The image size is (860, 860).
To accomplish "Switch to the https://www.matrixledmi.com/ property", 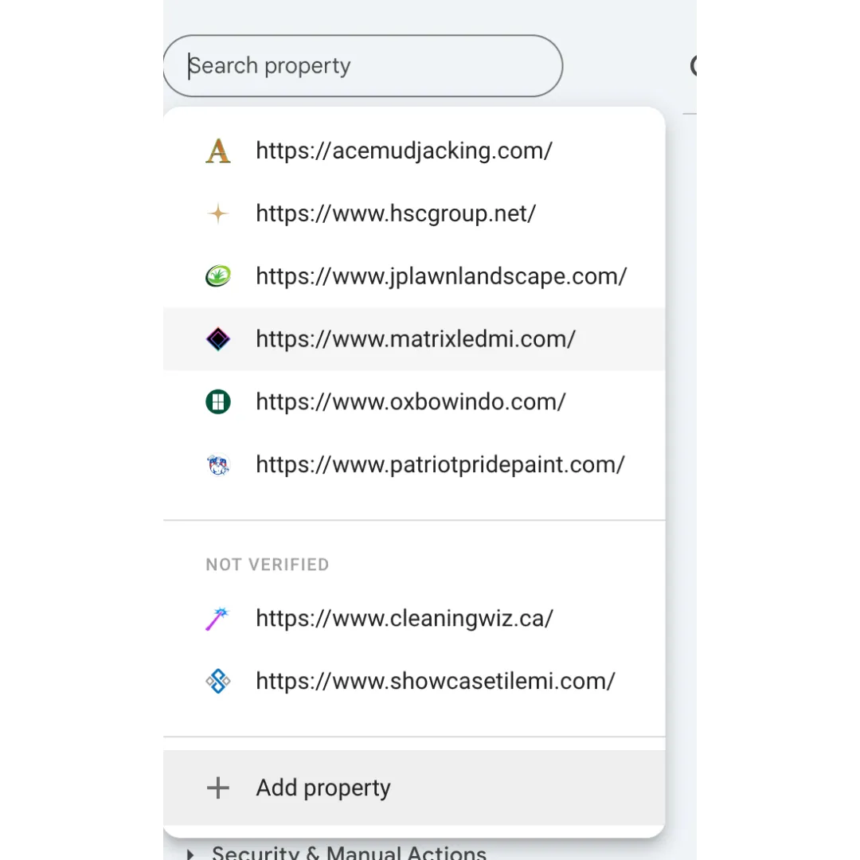I will click(416, 339).
